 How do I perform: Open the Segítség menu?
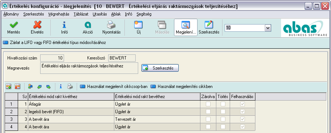(144, 14)
